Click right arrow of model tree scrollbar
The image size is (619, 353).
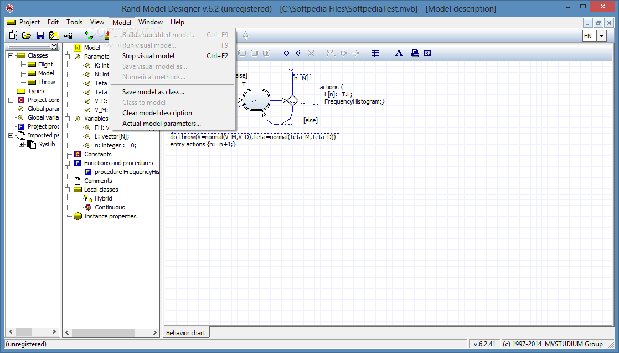(x=155, y=333)
